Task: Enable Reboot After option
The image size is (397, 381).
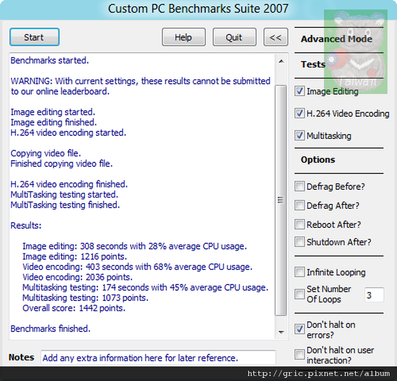Action: 300,224
